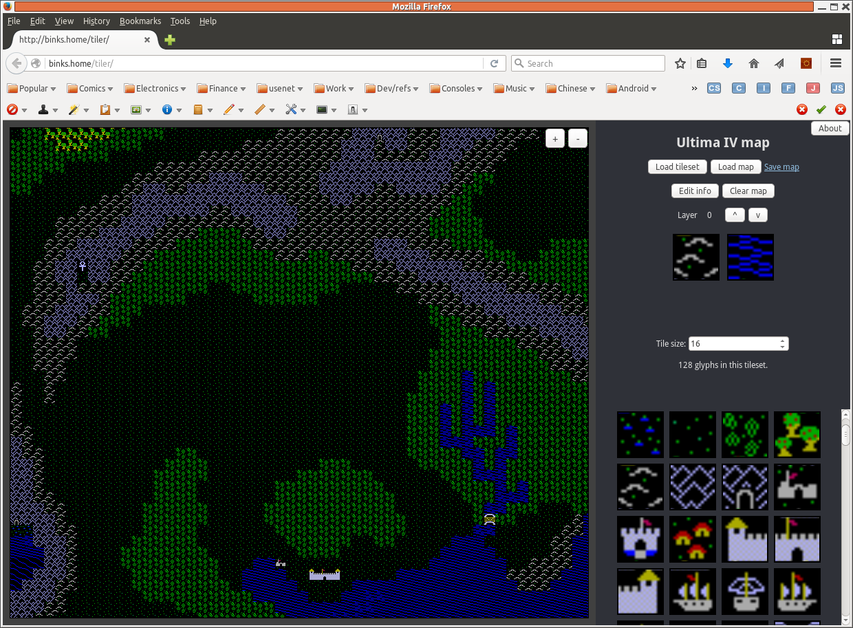Expand the Work bookmarks folder
This screenshot has width=853, height=628.
334,88
